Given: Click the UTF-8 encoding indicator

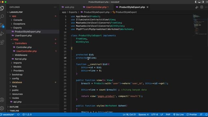Looking at the screenshot, I should coord(154,115).
